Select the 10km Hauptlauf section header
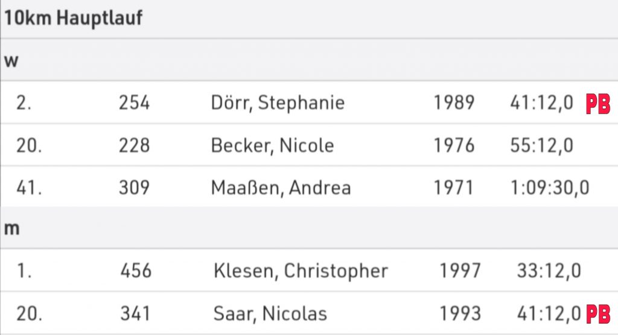Viewport: 618px width, 335px height. (x=74, y=18)
